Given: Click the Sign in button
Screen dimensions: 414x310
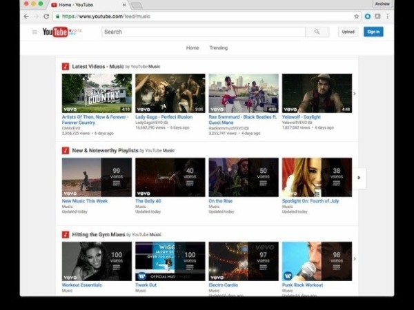Looking at the screenshot, I should [373, 32].
